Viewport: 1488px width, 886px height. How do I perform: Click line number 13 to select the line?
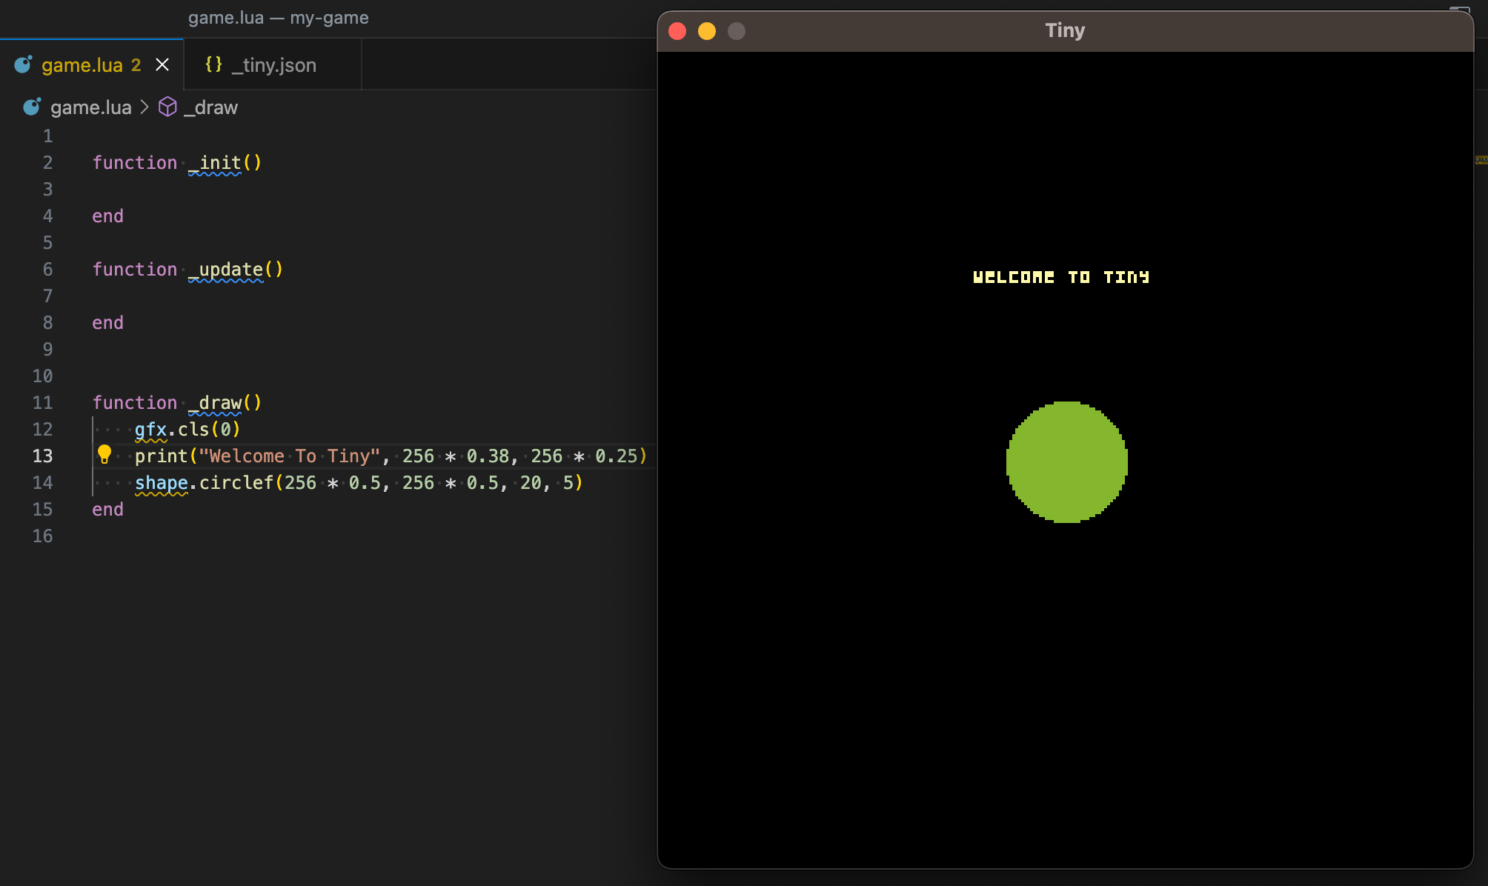pos(42,456)
